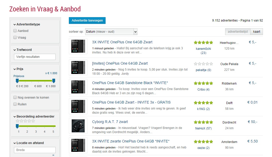Click the € 0,01 price
Screen dimensions: 272x157
[252, 103]
